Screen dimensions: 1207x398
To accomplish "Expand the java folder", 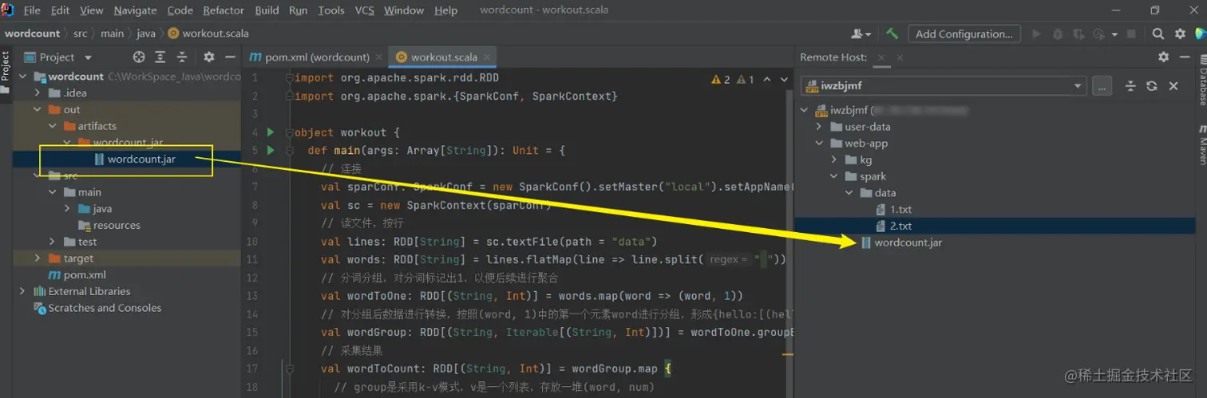I will (x=68, y=208).
